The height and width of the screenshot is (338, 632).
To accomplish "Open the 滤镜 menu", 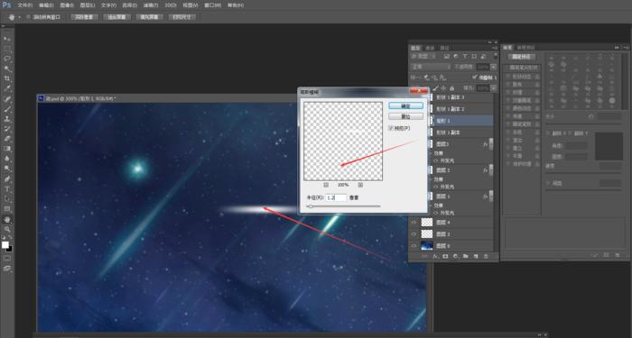I will coord(151,5).
